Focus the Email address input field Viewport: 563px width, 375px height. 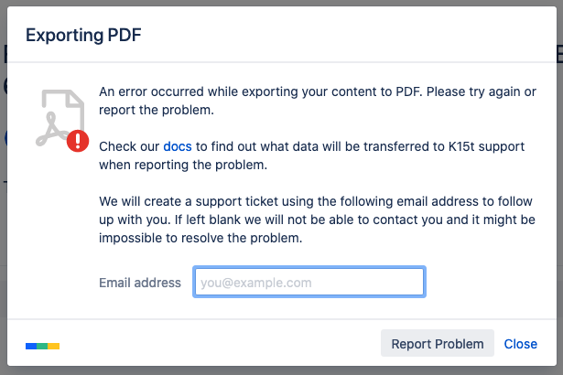point(309,283)
